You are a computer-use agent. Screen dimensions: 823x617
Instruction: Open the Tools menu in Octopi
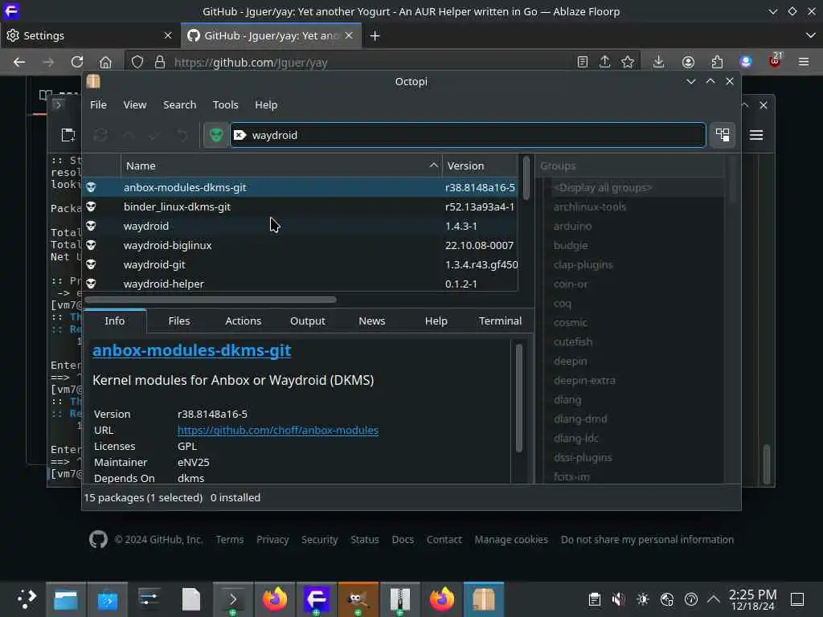pyautogui.click(x=225, y=105)
